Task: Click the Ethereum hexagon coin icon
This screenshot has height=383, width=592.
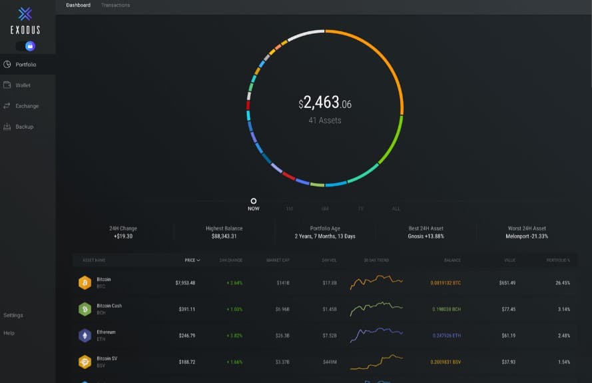Action: (x=85, y=336)
